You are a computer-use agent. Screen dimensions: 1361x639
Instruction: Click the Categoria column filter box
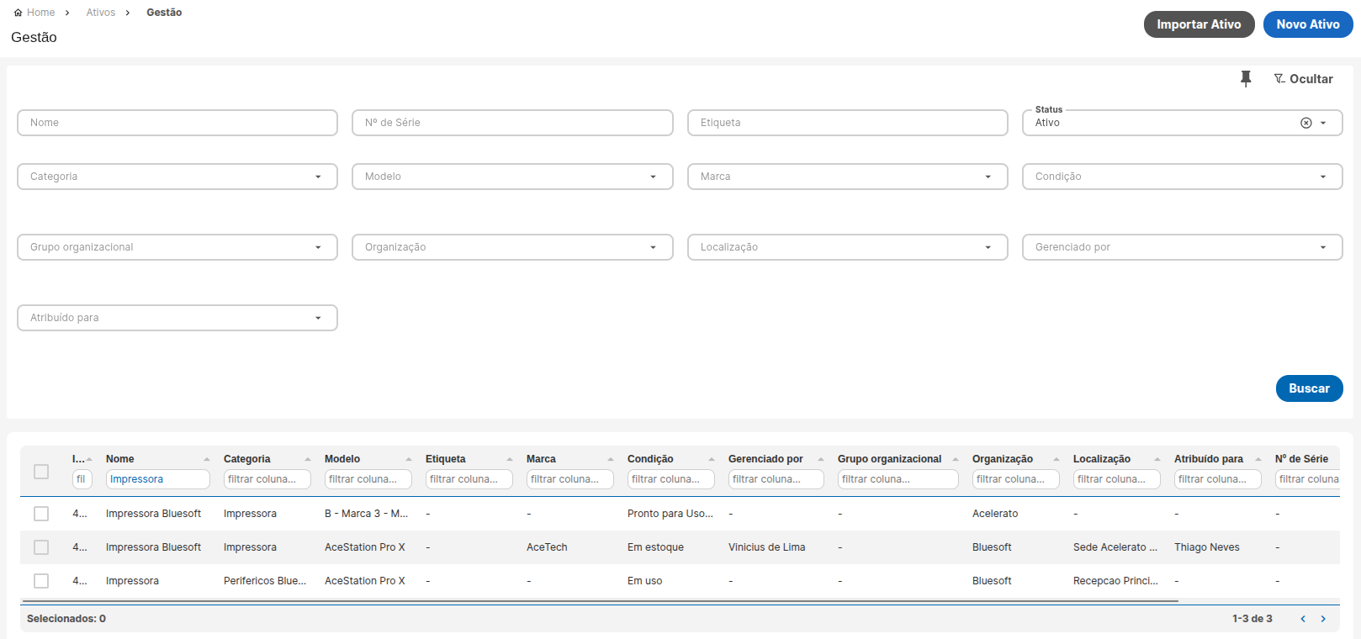click(x=267, y=479)
